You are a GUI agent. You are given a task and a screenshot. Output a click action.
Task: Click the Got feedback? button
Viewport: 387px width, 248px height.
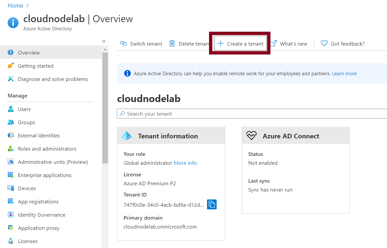342,44
